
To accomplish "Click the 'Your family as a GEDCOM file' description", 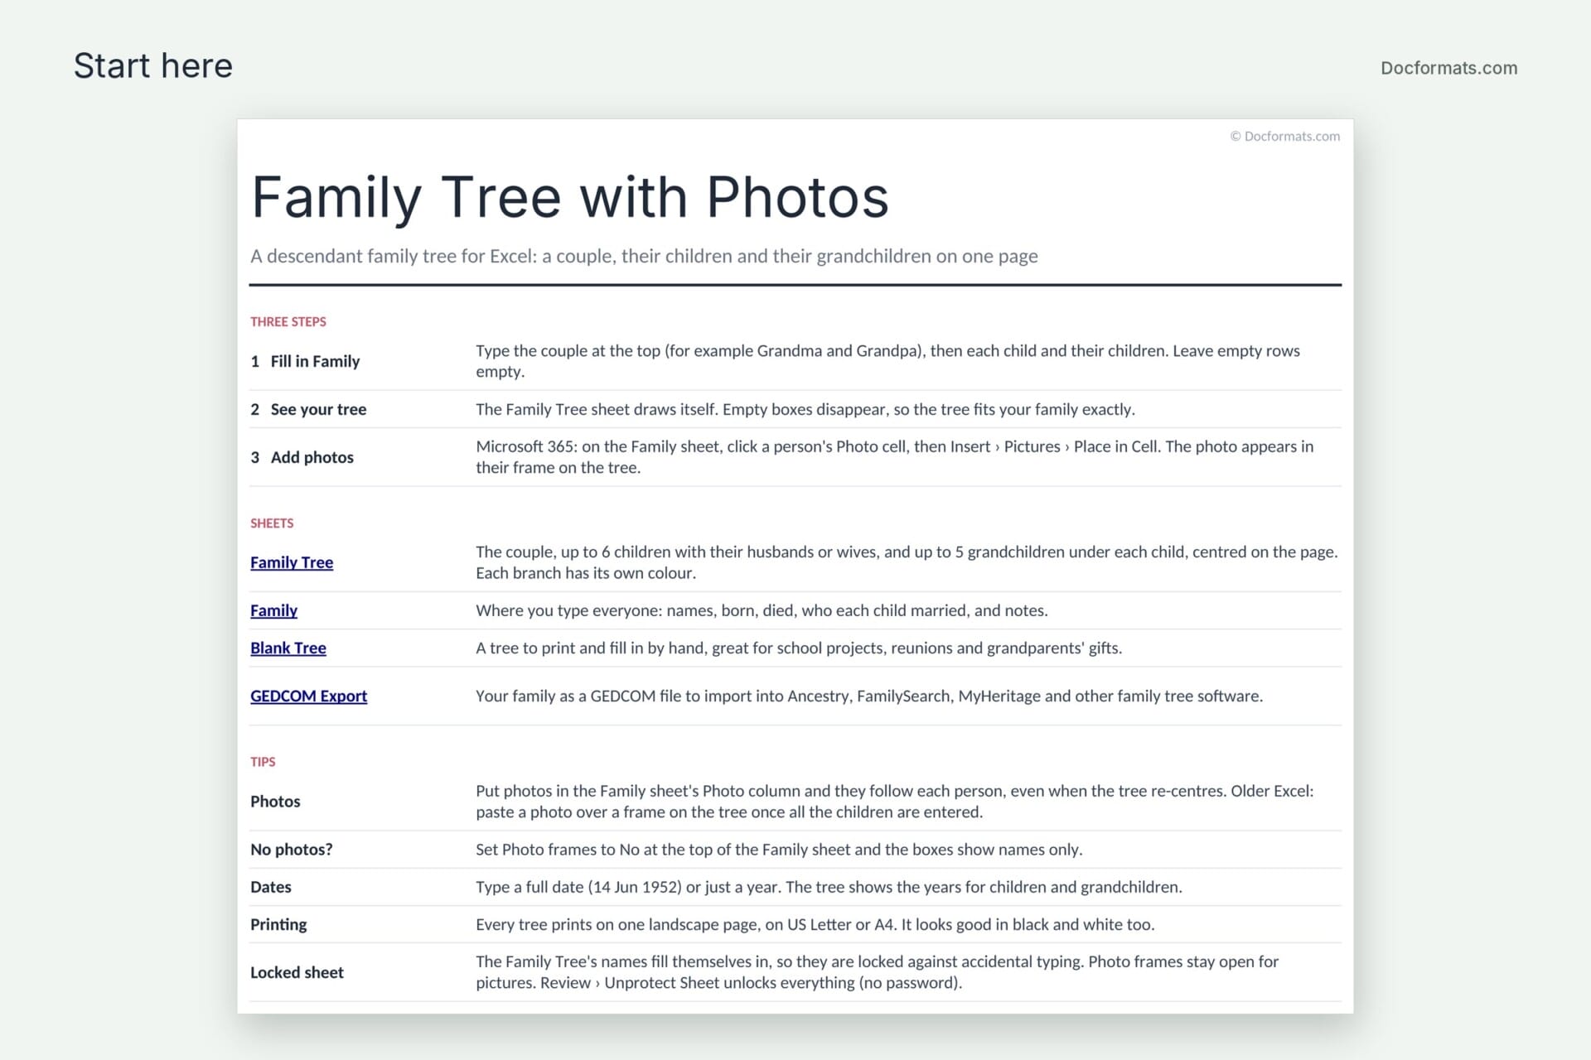I will coord(869,696).
